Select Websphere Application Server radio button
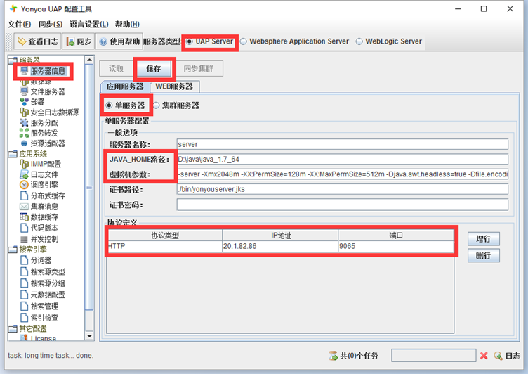This screenshot has width=528, height=374. point(244,41)
